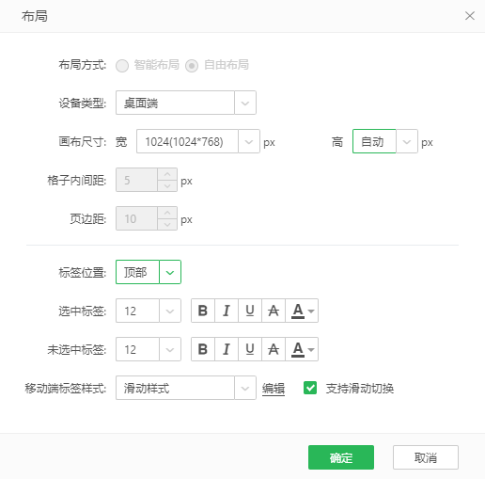The height and width of the screenshot is (479, 485).
Task: Open the 标签位置 dropdown showing 顶部
Action: (x=149, y=272)
